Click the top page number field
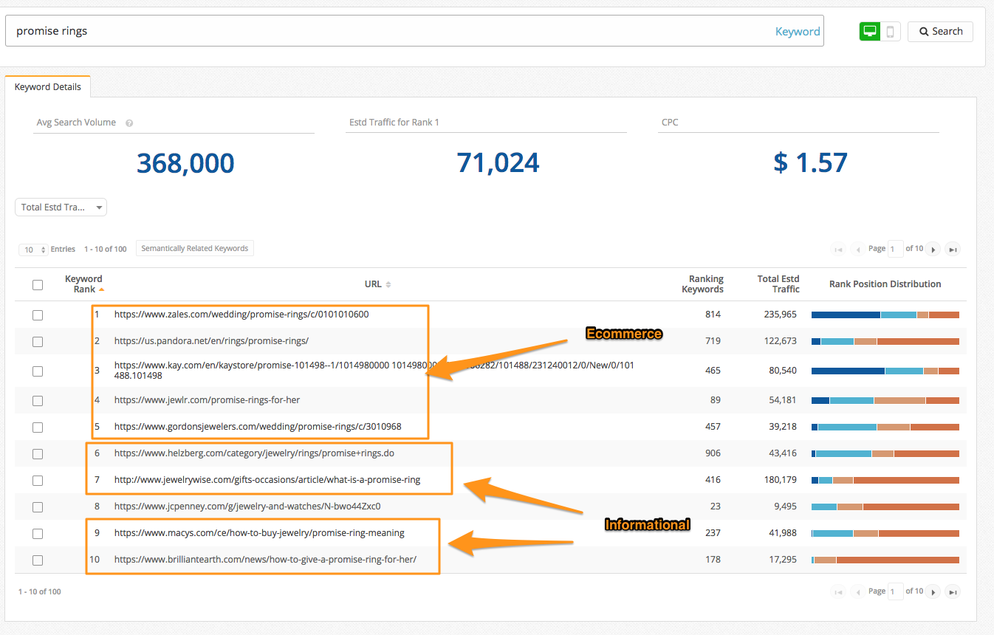Screen dimensions: 994x635 895,249
